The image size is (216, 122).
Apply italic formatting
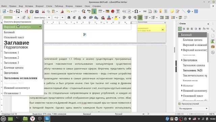pyautogui.click(x=74, y=17)
